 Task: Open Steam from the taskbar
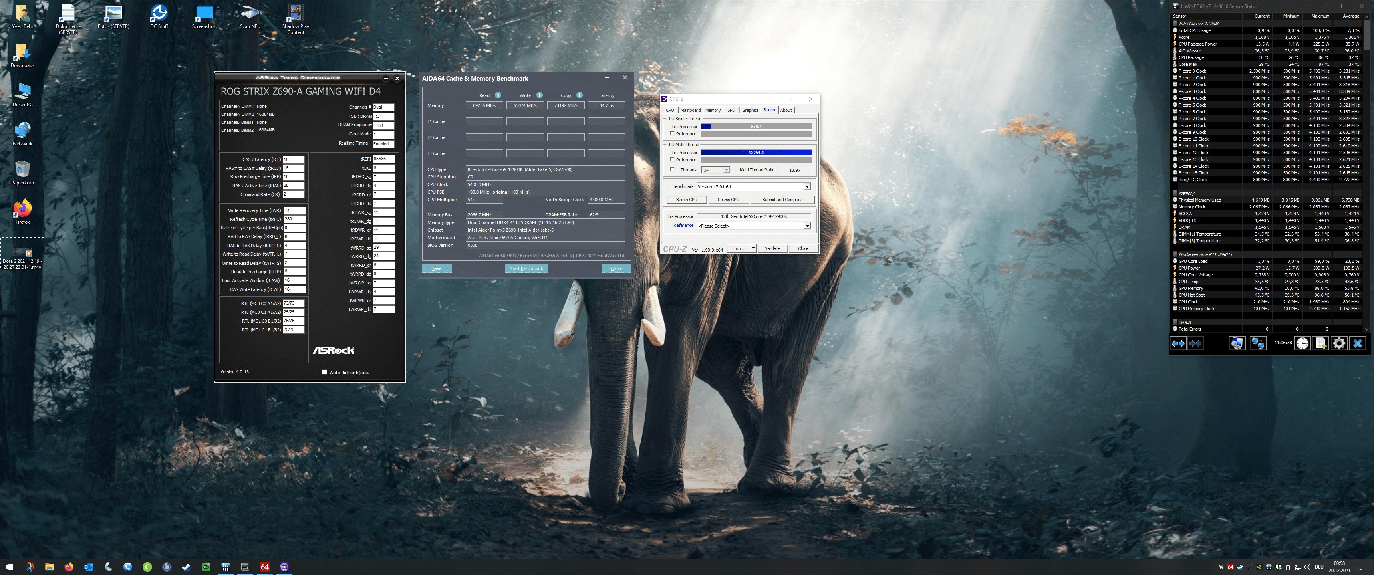(x=186, y=567)
